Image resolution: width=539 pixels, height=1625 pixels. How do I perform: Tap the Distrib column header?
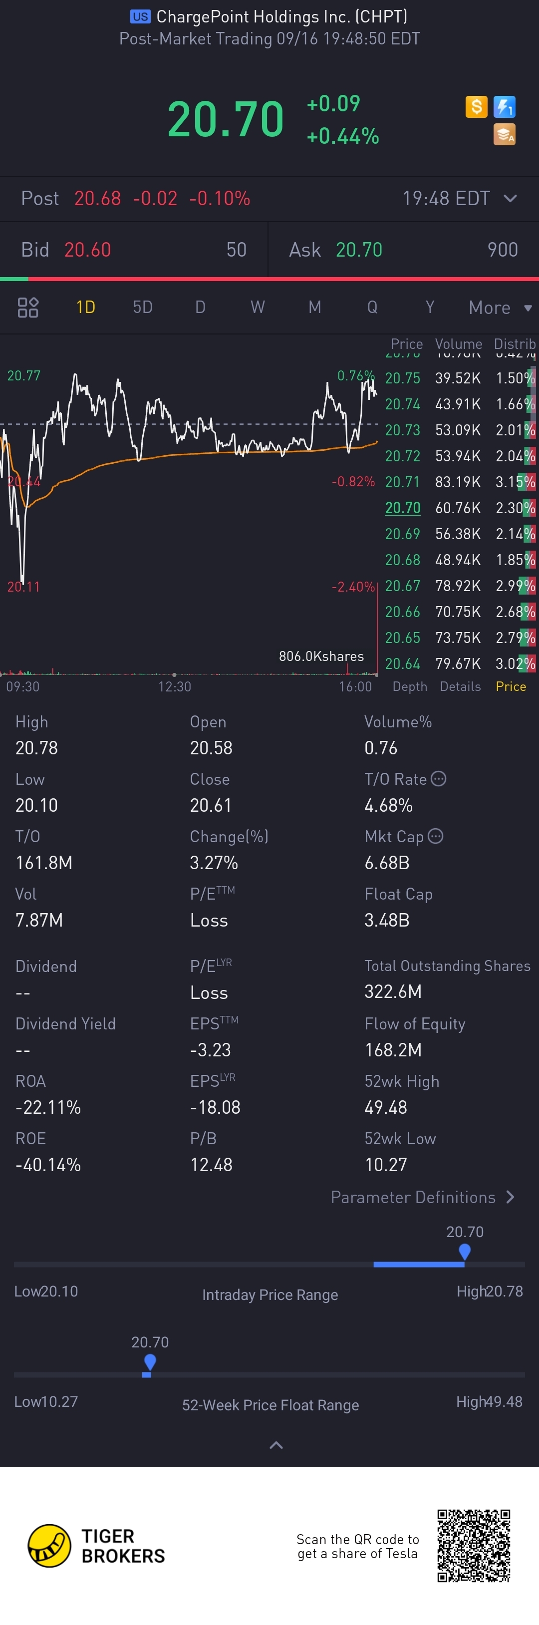(x=515, y=344)
